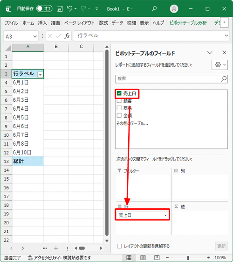Expand the 売上日 row field dropdown
Viewport: 233px width, 262px height.
click(x=165, y=215)
